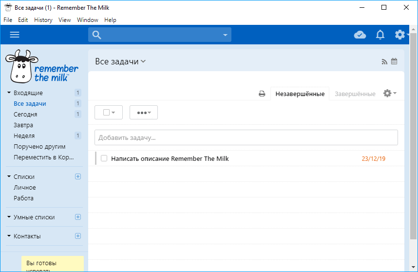Select 'Все задачи' in sidebar

30,104
